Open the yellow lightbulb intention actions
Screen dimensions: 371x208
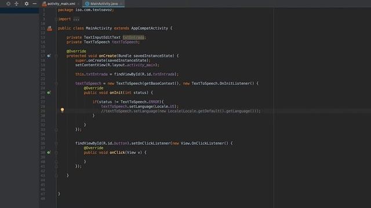click(x=62, y=110)
